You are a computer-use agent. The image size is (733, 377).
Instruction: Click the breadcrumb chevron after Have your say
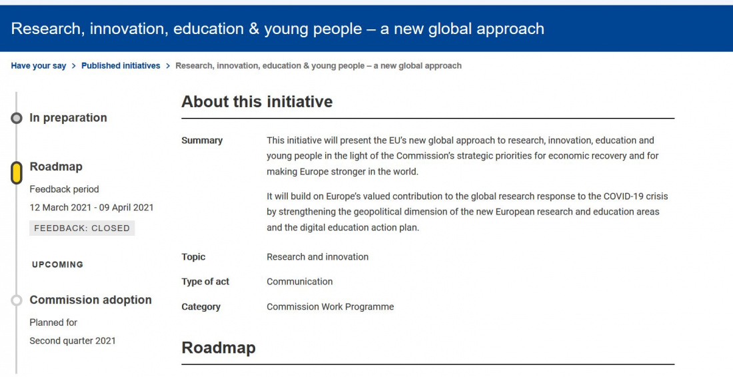pyautogui.click(x=73, y=66)
